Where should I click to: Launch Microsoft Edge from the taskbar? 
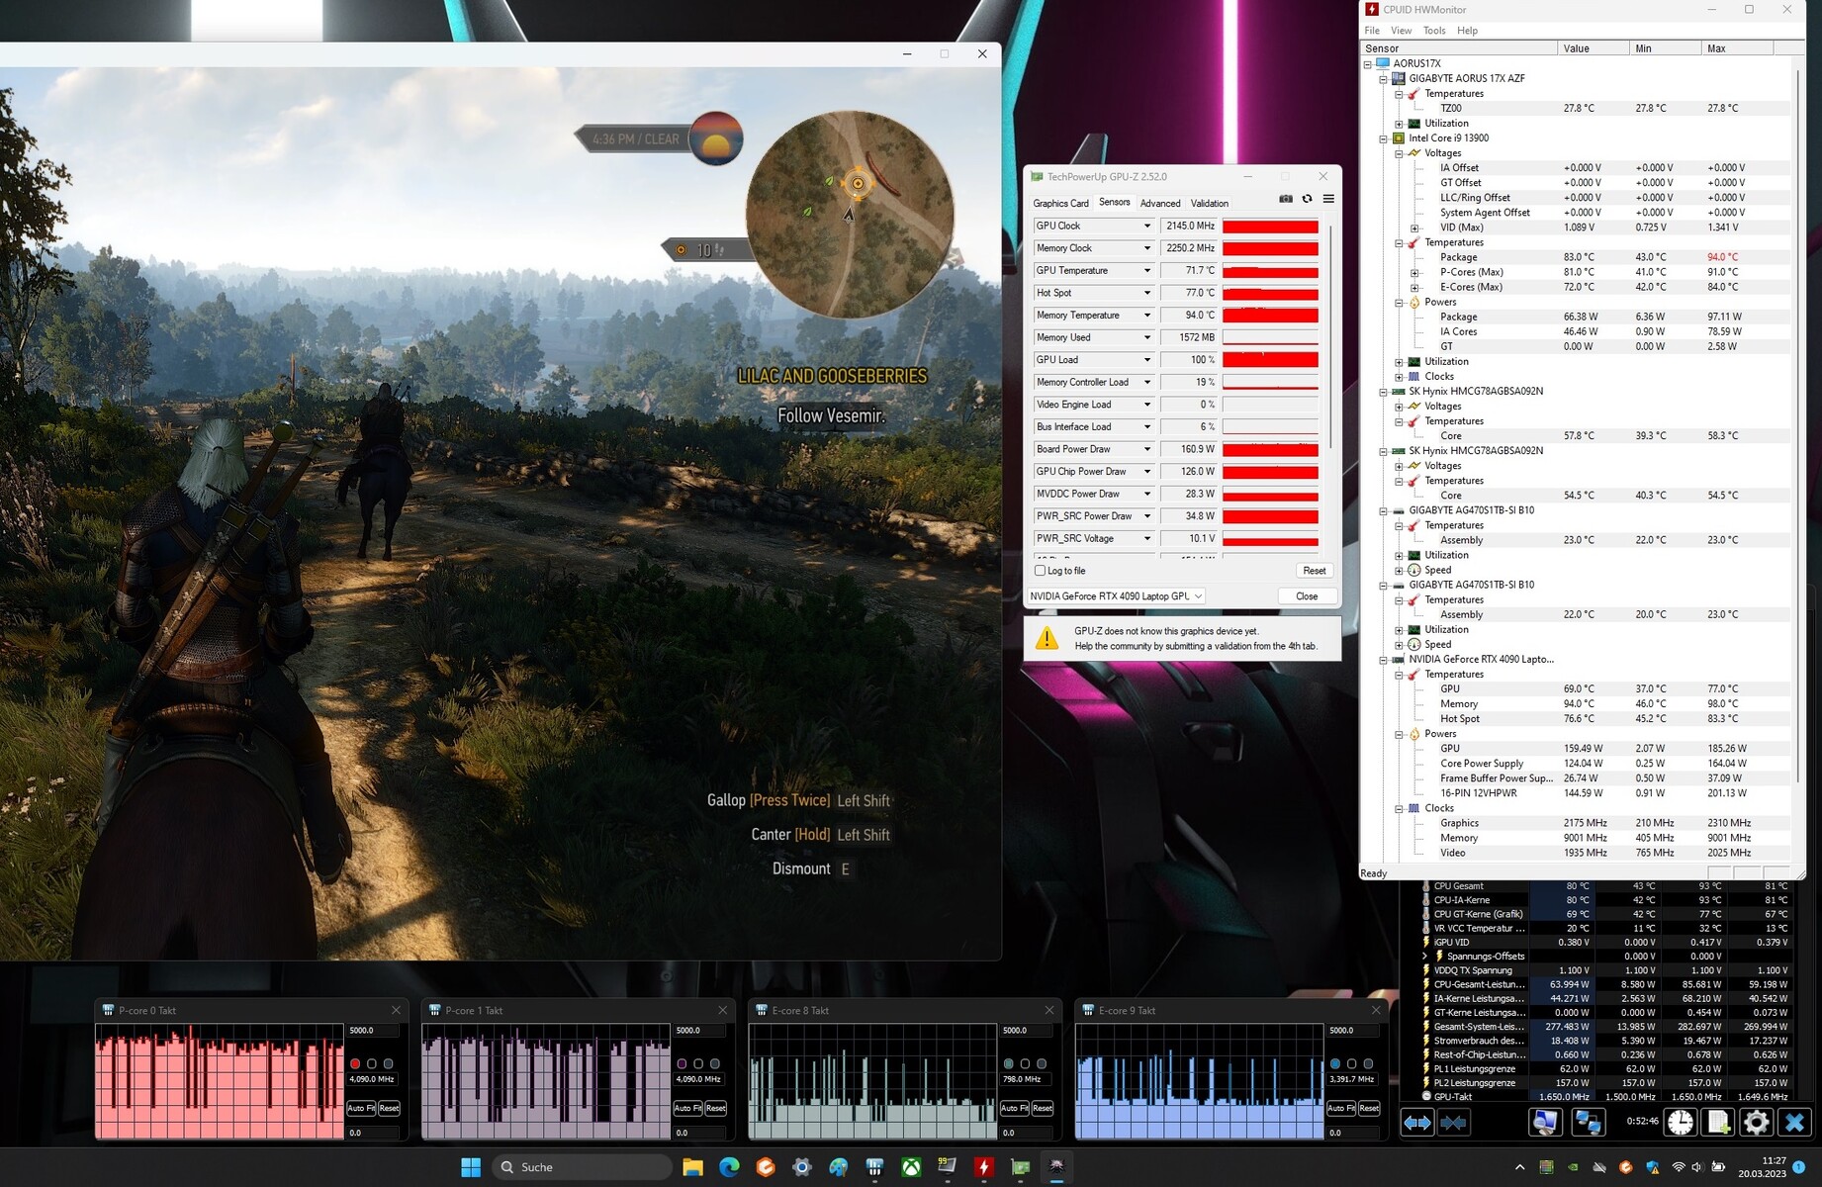coord(729,1167)
